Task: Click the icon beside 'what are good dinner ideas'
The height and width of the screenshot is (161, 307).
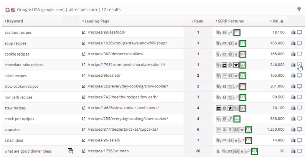Action: 71,151
